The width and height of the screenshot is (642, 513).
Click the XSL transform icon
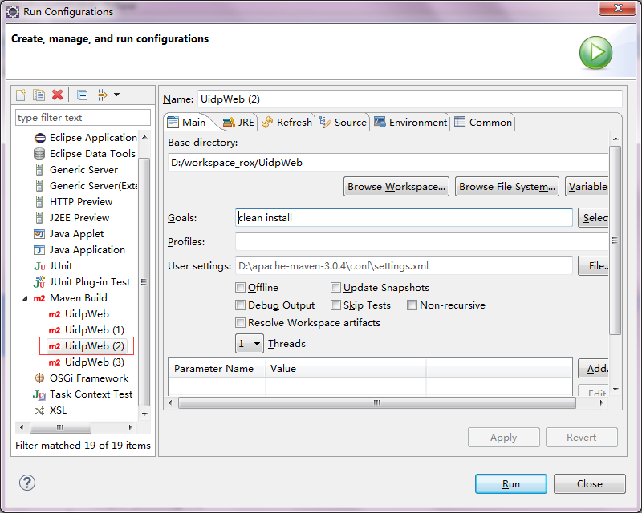(x=39, y=410)
